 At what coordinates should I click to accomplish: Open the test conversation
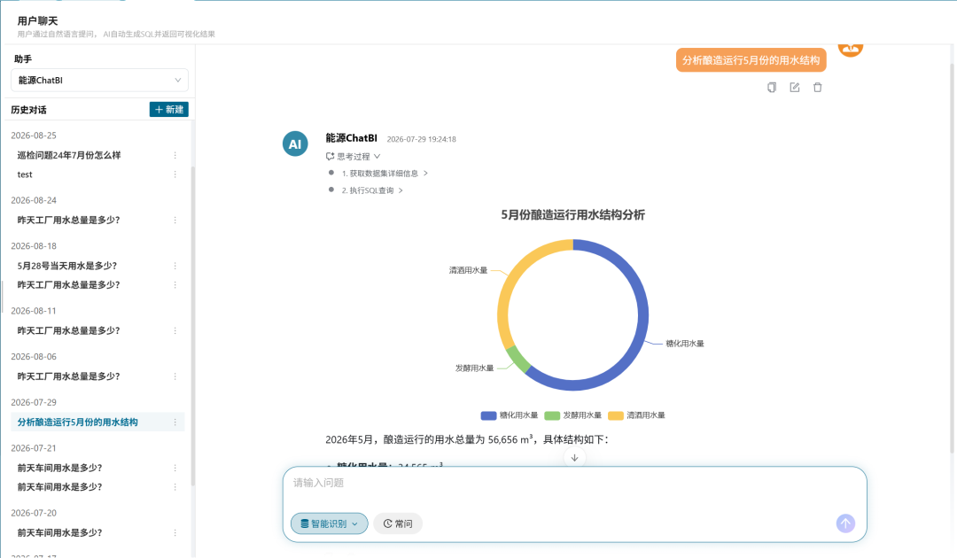click(25, 174)
